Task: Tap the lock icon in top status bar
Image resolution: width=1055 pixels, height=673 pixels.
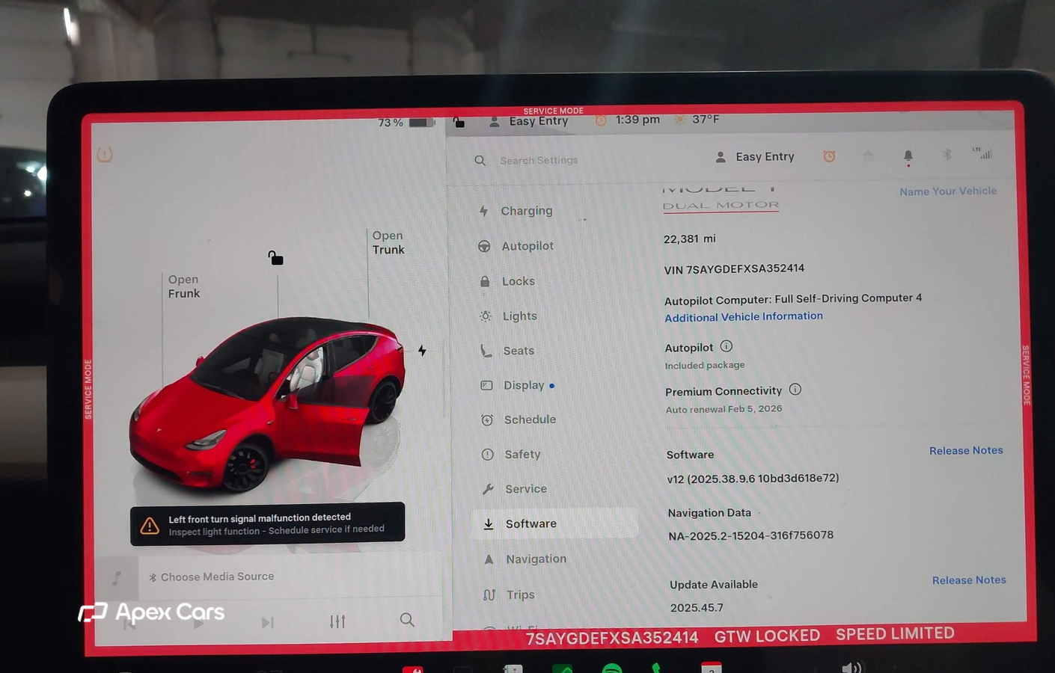Action: pyautogui.click(x=459, y=121)
